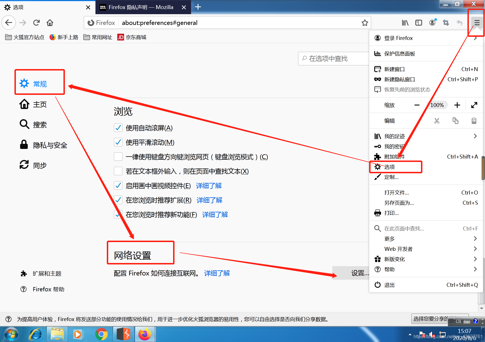Bookmark the page using the star icon
The width and height of the screenshot is (485, 342).
pos(365,23)
